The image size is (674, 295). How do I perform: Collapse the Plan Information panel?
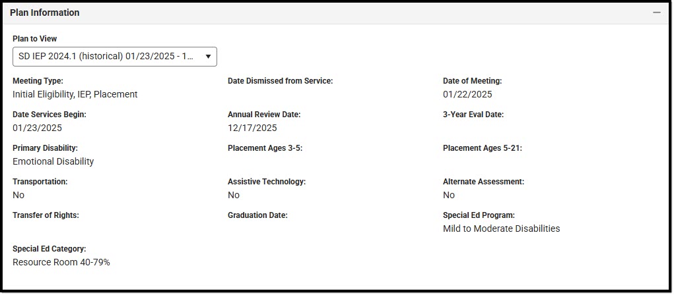pos(656,13)
